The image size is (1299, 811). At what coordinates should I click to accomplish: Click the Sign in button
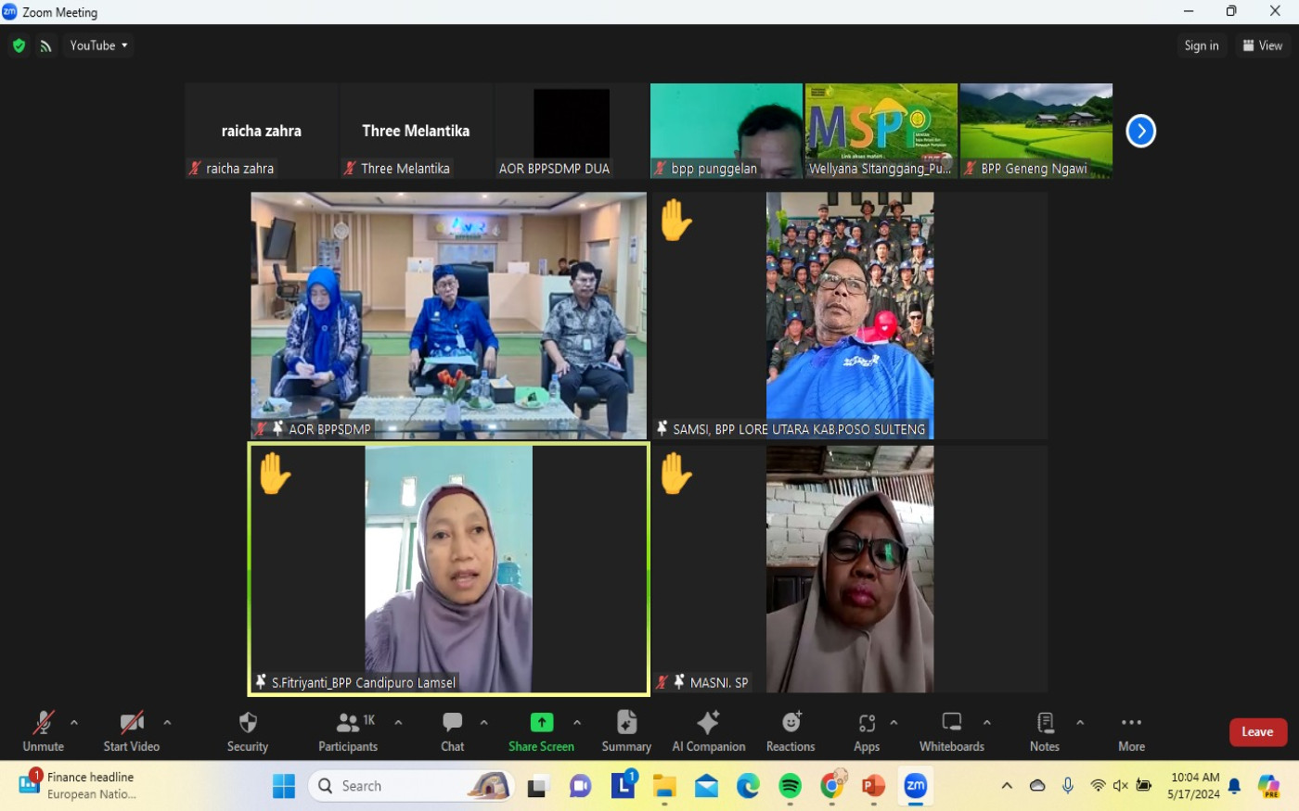pos(1201,45)
